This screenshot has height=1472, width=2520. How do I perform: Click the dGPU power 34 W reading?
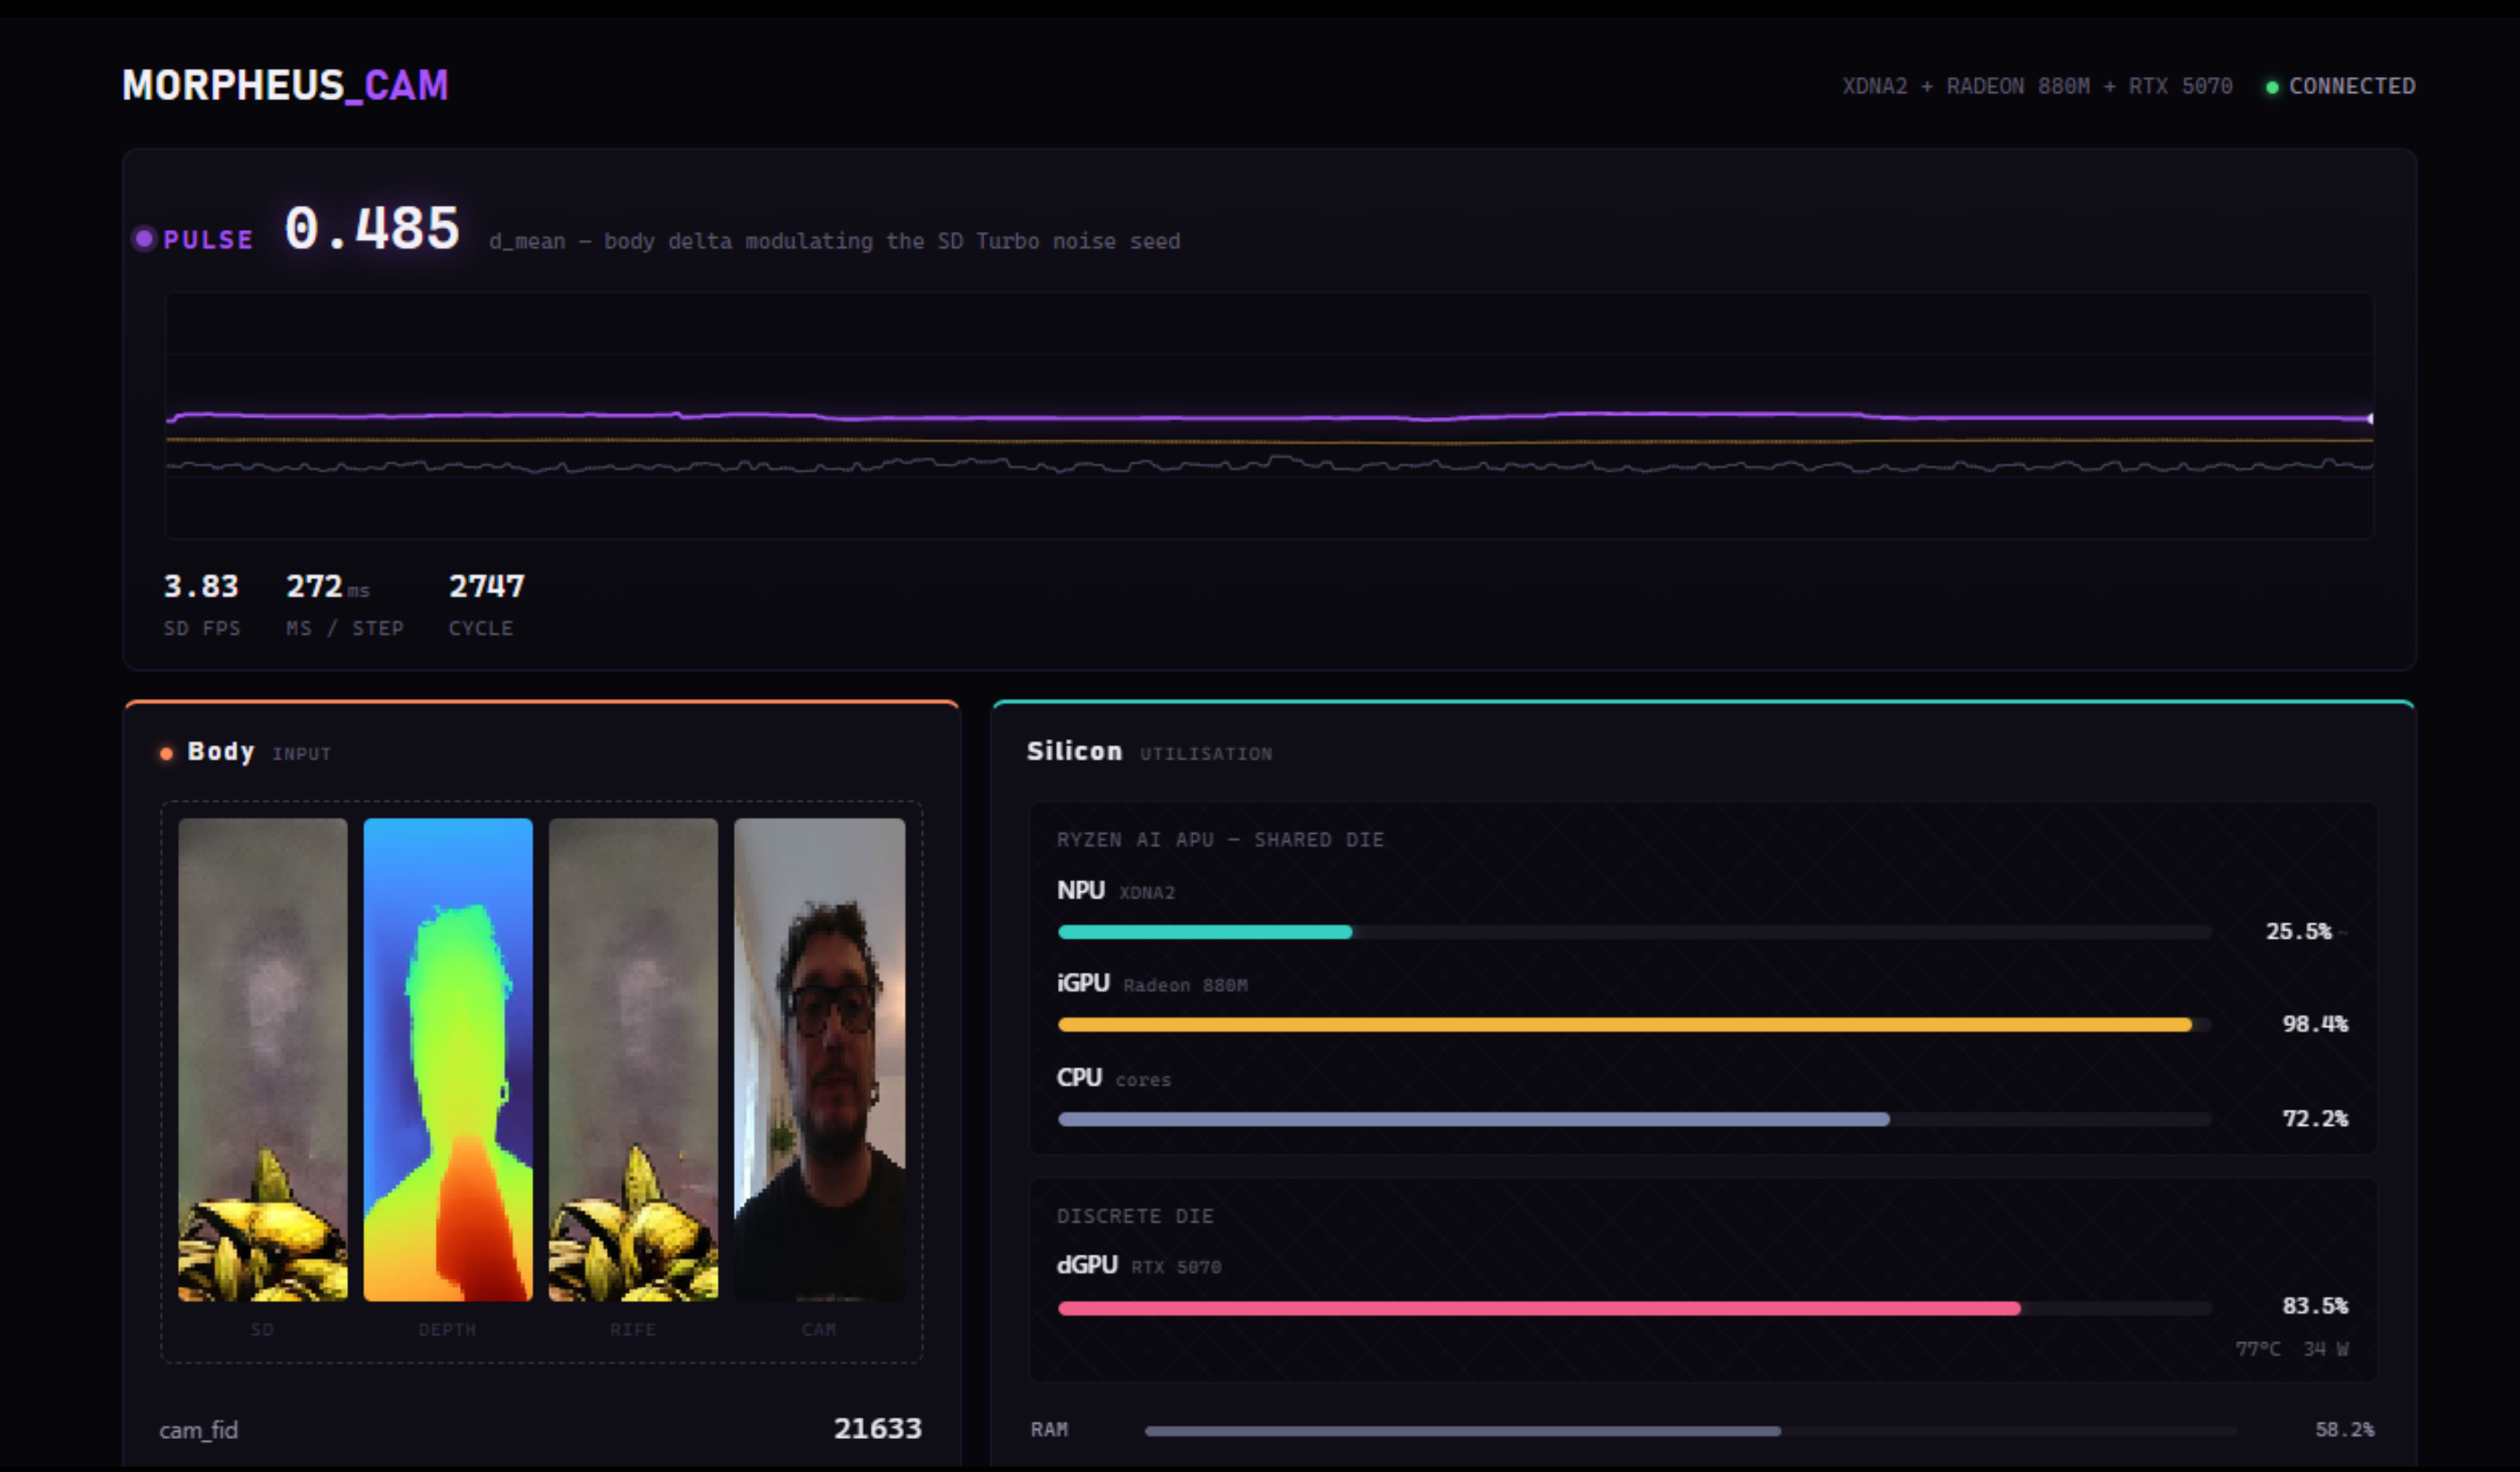click(x=2326, y=1349)
